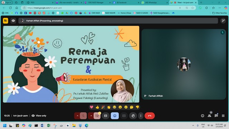Open Windows Start menu
229x129 pixels.
[5, 125]
